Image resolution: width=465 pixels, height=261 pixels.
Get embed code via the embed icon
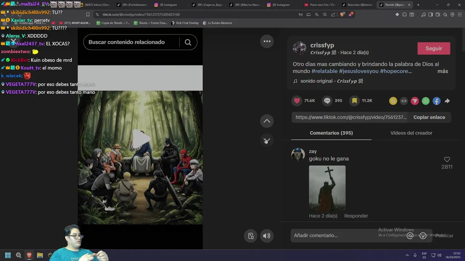pos(404,101)
